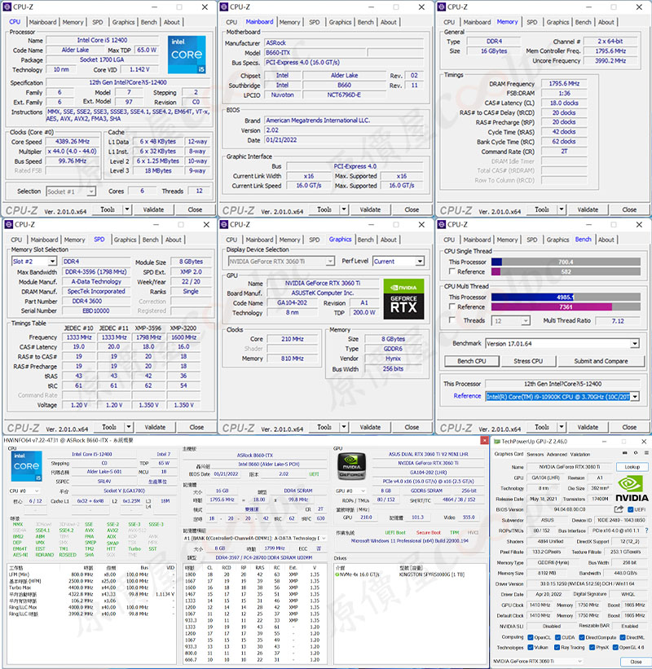This screenshot has width=652, height=669.
Task: Enable the CPU Multi Thread Reference checkbox
Action: [452, 306]
